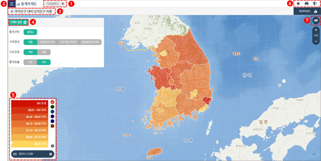The width and height of the screenshot is (321, 161).
Task: Click the 통계선택 label
Action: pos(14,32)
